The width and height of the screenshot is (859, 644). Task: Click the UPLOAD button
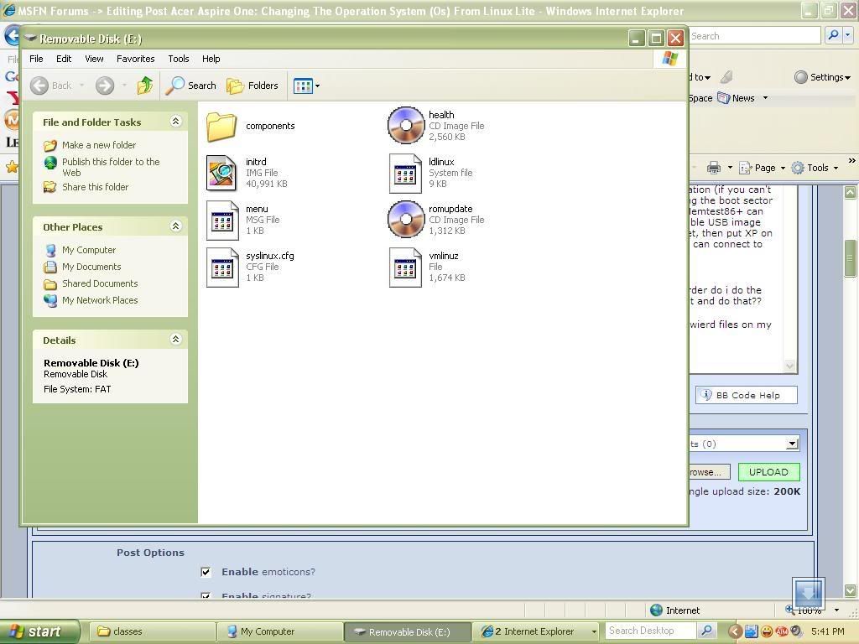768,471
